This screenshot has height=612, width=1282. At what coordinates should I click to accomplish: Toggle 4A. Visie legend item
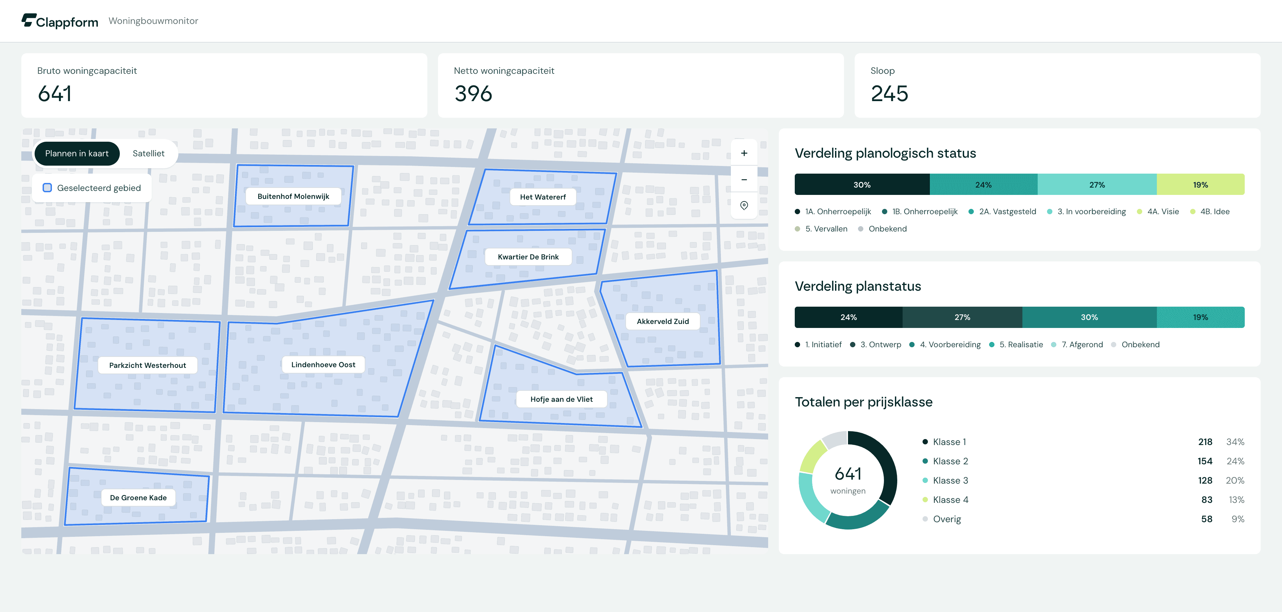[1158, 212]
